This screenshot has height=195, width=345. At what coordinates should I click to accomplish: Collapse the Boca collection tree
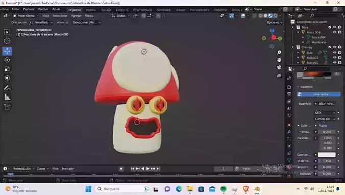point(293,27)
